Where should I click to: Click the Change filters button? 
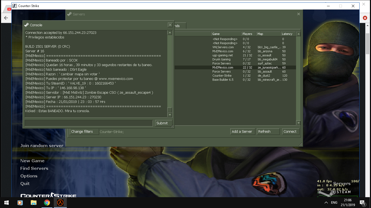(84, 132)
